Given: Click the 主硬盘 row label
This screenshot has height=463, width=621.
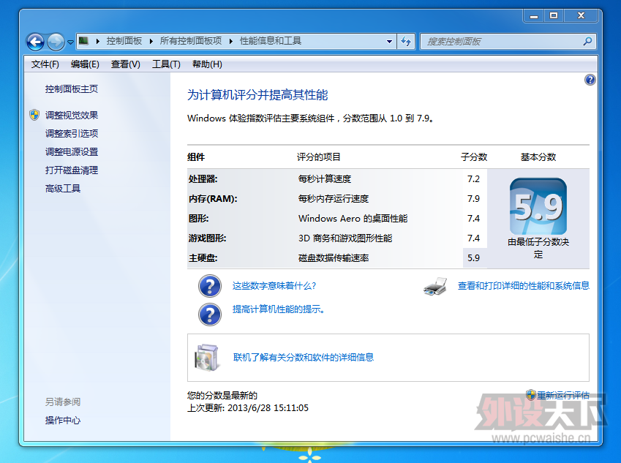Looking at the screenshot, I should click(203, 258).
